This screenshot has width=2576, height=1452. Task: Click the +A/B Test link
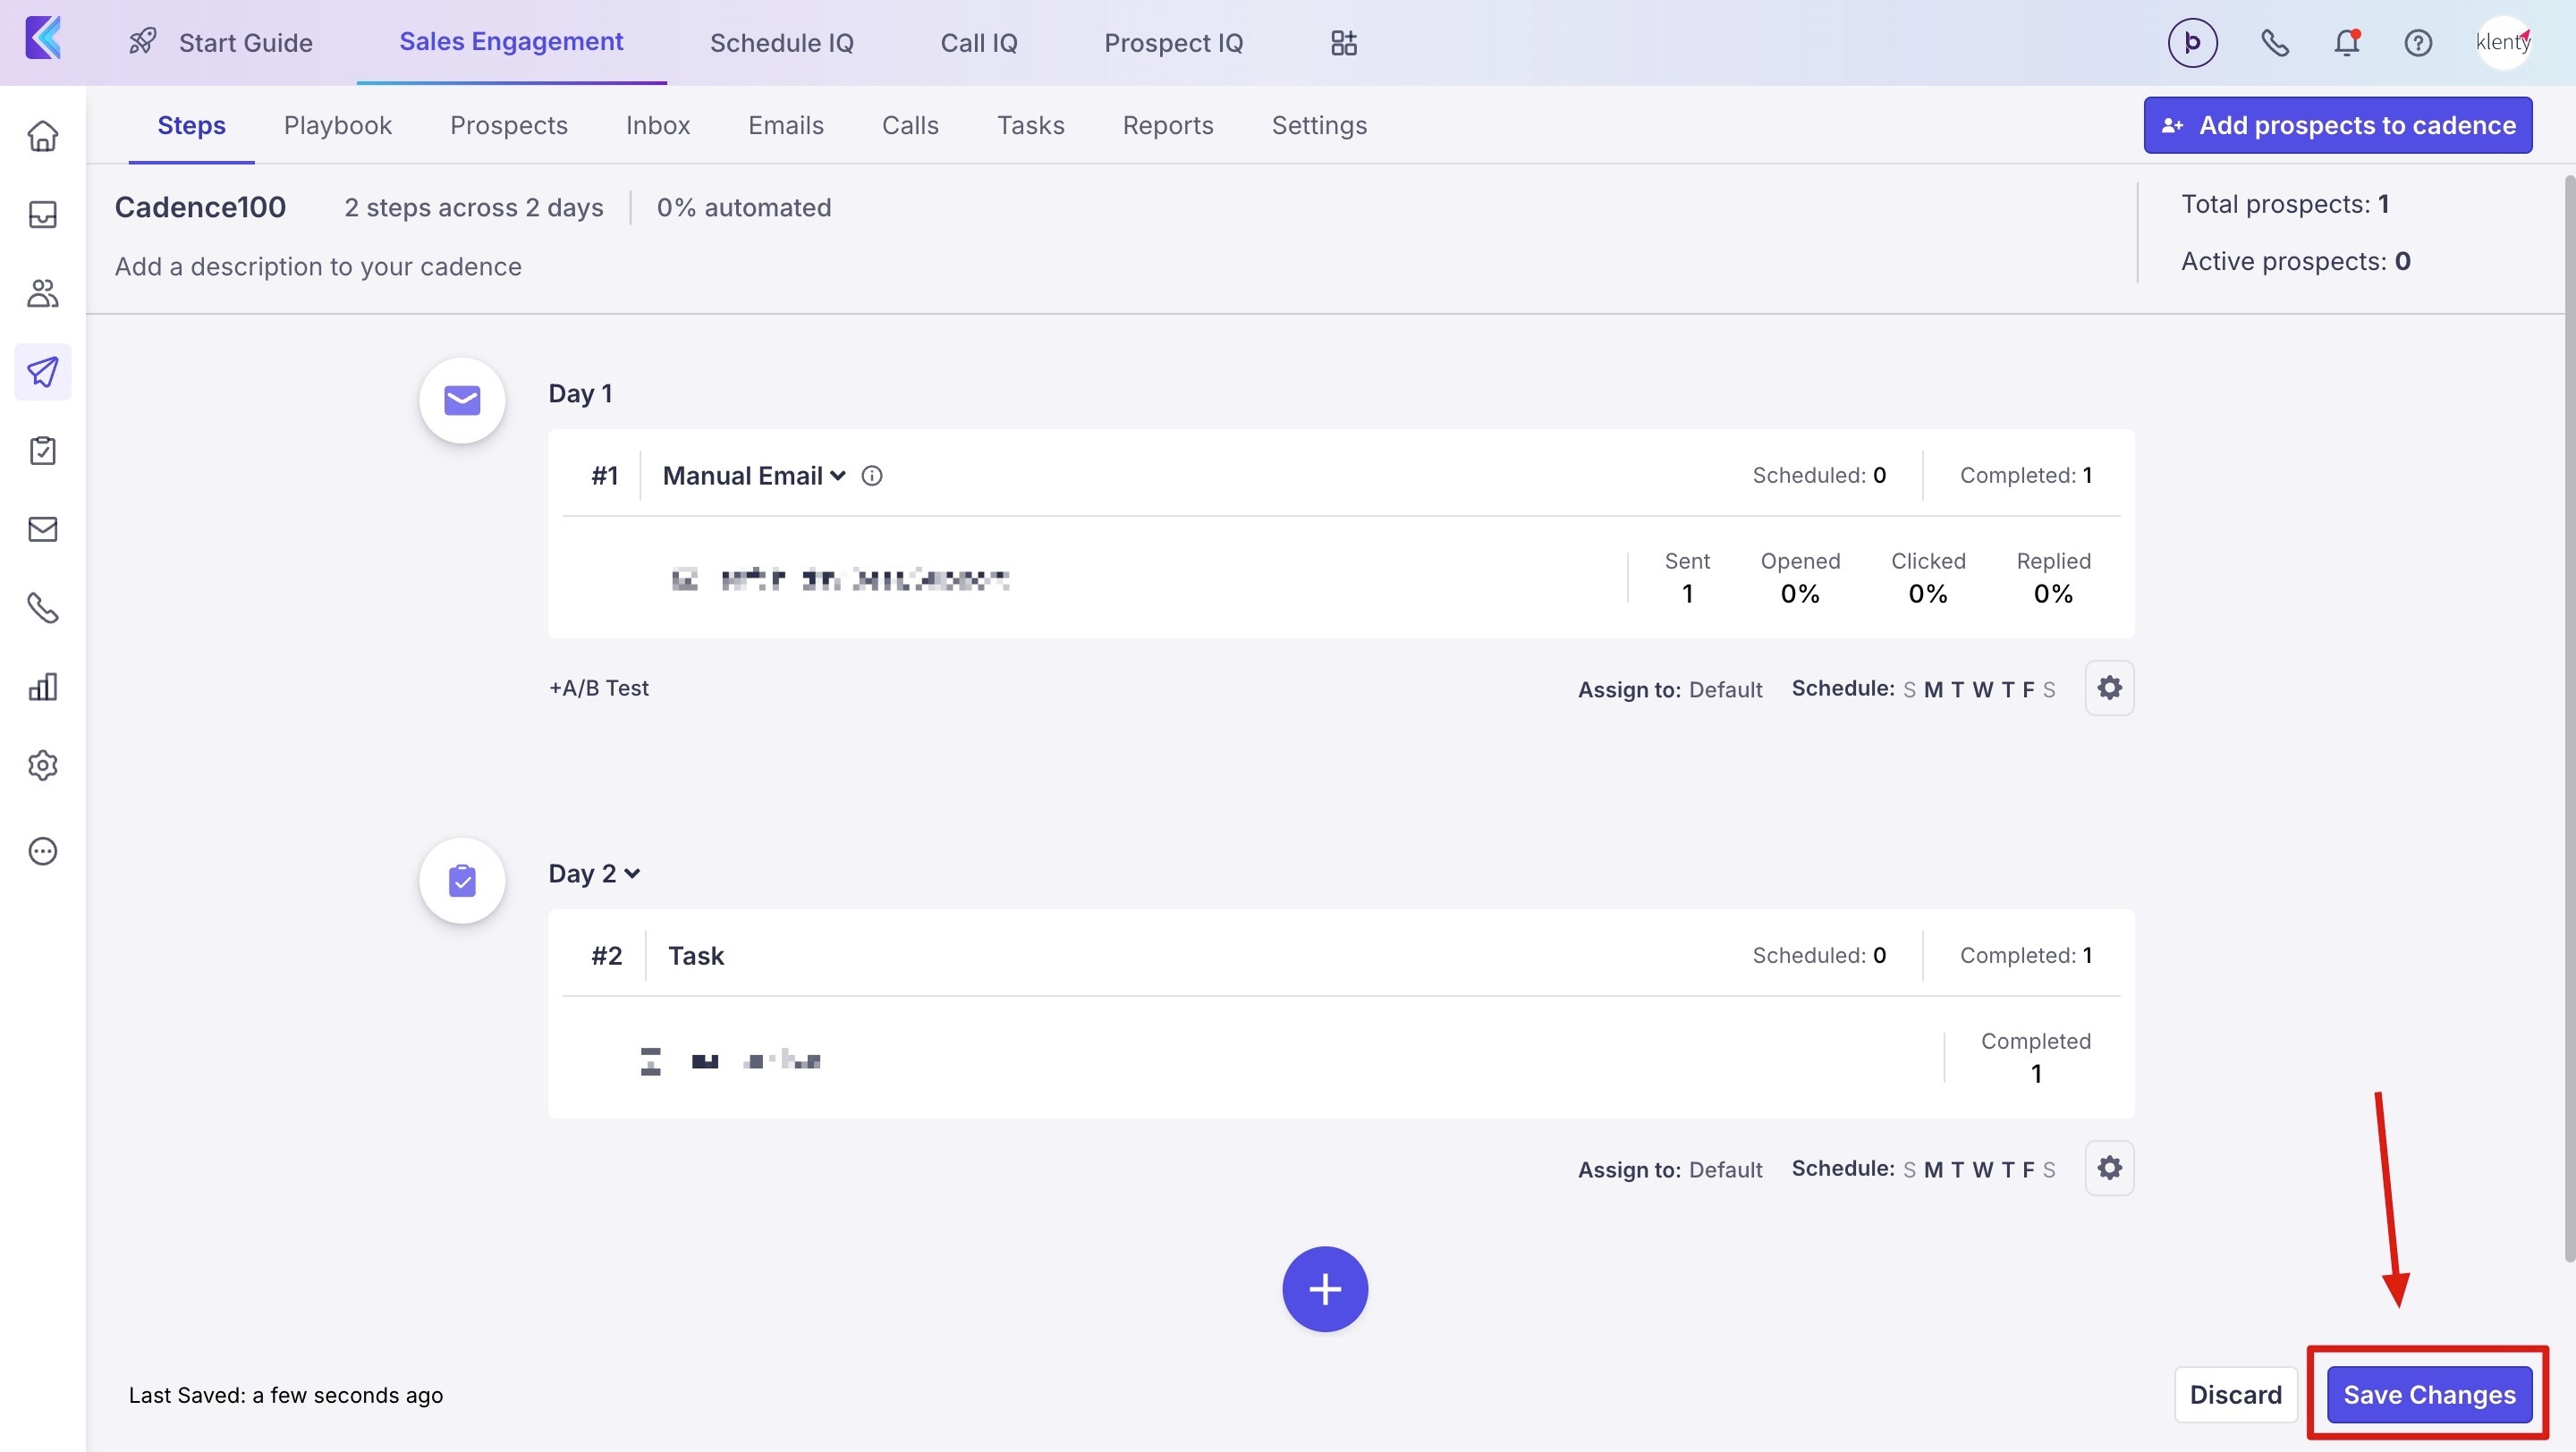tap(598, 688)
